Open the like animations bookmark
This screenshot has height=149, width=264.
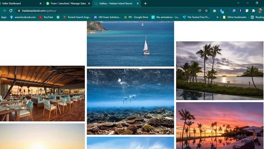click(165, 17)
